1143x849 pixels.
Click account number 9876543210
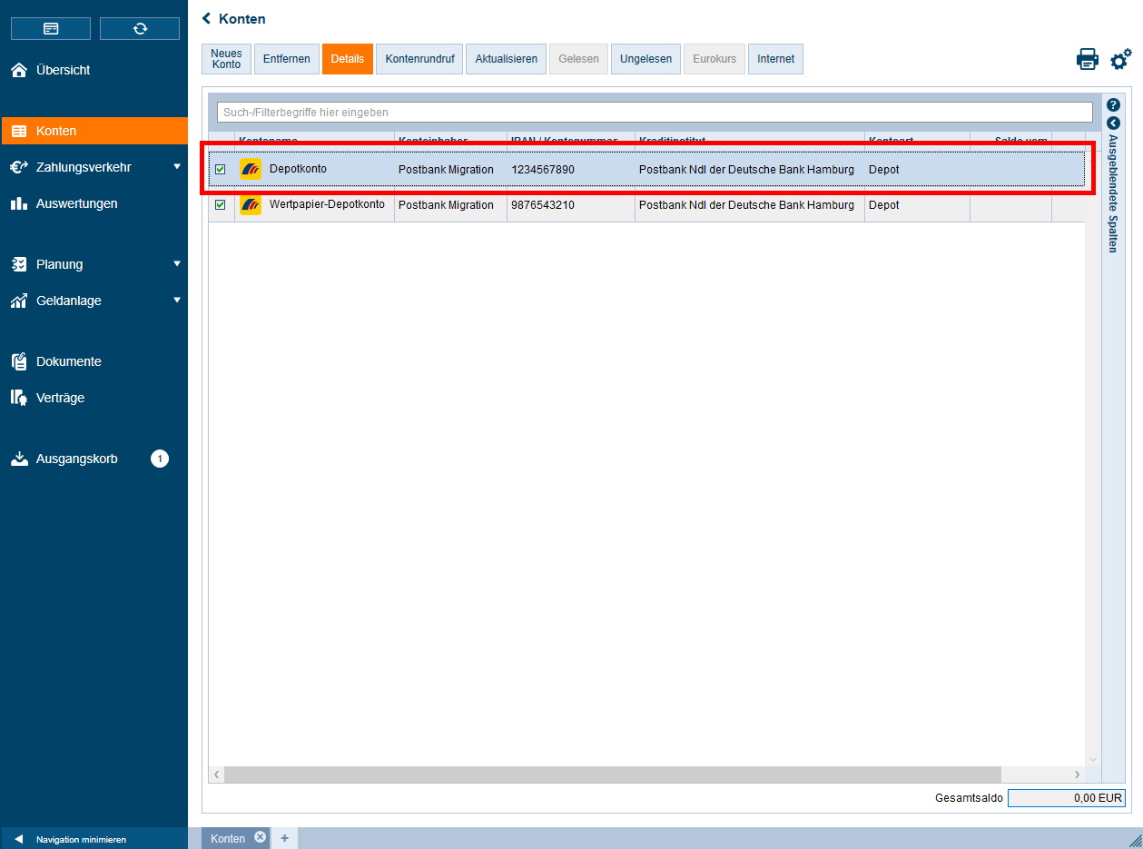tap(543, 205)
